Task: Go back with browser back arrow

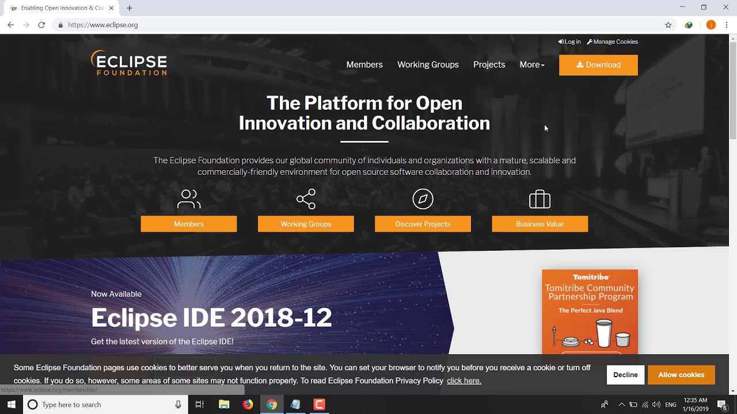Action: (10, 25)
